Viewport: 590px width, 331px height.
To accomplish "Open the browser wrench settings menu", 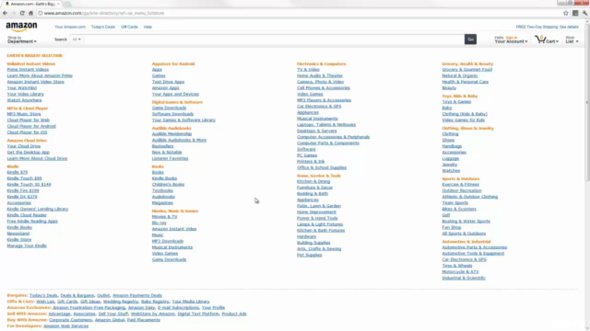I will [584, 13].
